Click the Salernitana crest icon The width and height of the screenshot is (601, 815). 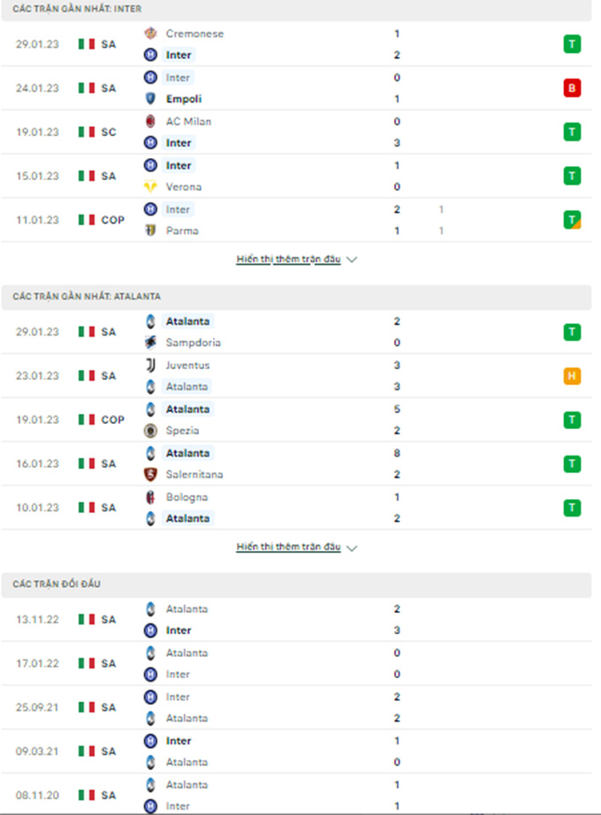click(x=150, y=474)
